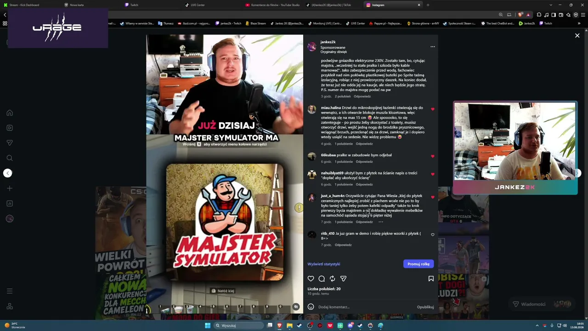Image resolution: width=588 pixels, height=331 pixels.
Task: Open Search in the Instagram sidebar
Action: pos(10,158)
